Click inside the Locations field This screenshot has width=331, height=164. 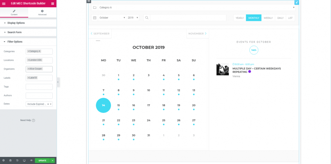tap(39, 60)
